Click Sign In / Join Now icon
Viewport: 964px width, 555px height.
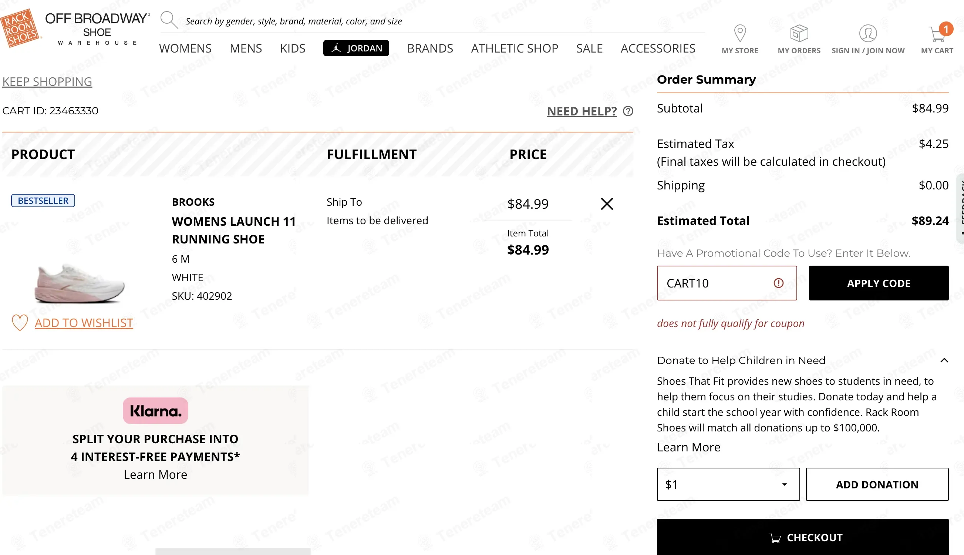[x=867, y=33]
